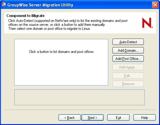Click the Auto-Detect button
This screenshot has height=125, width=160.
[128, 42]
